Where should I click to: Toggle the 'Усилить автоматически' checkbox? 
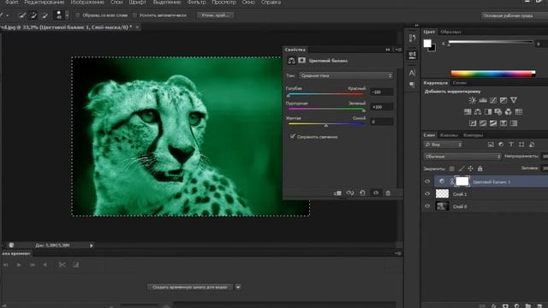tap(135, 15)
